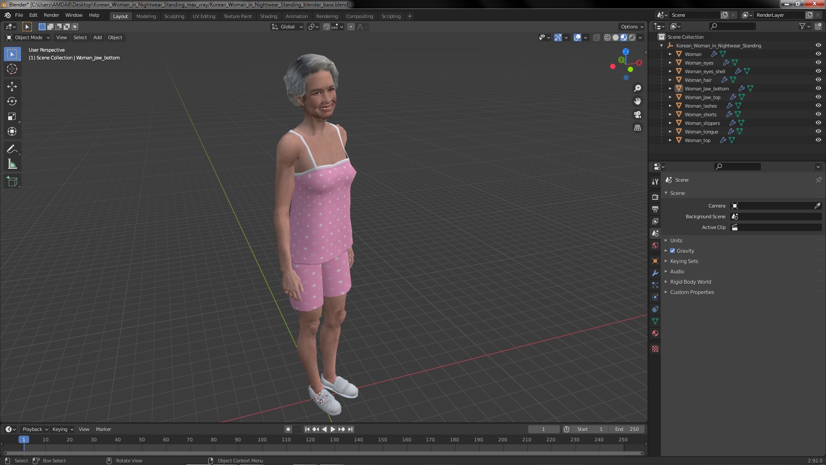Click frame 100 on the timeline ruler

coord(262,440)
